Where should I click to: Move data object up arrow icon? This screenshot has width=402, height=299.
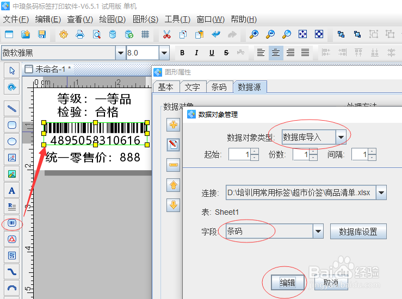pos(174,185)
